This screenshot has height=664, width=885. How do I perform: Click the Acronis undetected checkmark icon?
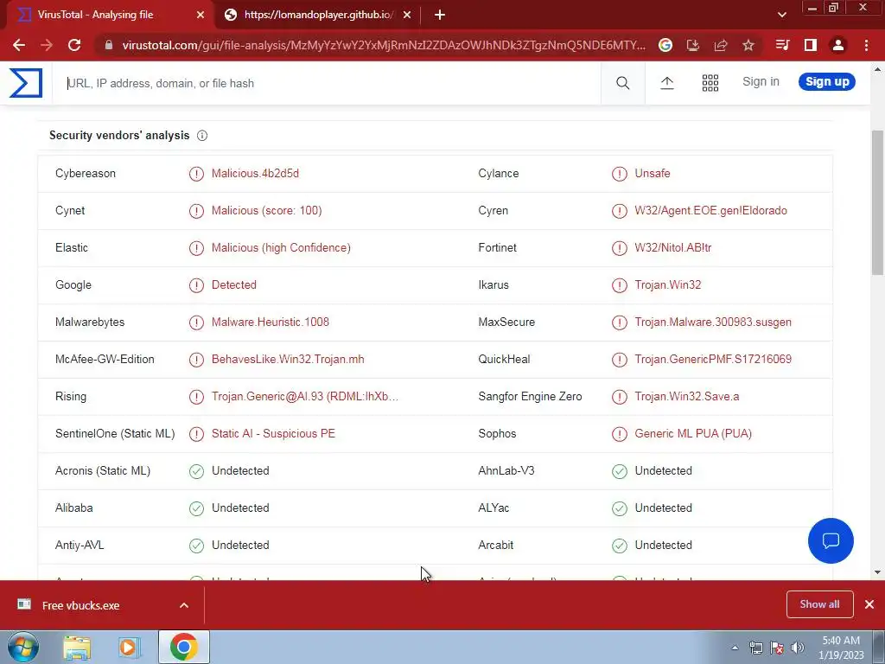pyautogui.click(x=196, y=471)
